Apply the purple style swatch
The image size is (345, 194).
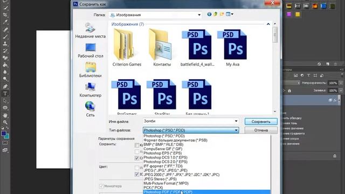click(289, 15)
